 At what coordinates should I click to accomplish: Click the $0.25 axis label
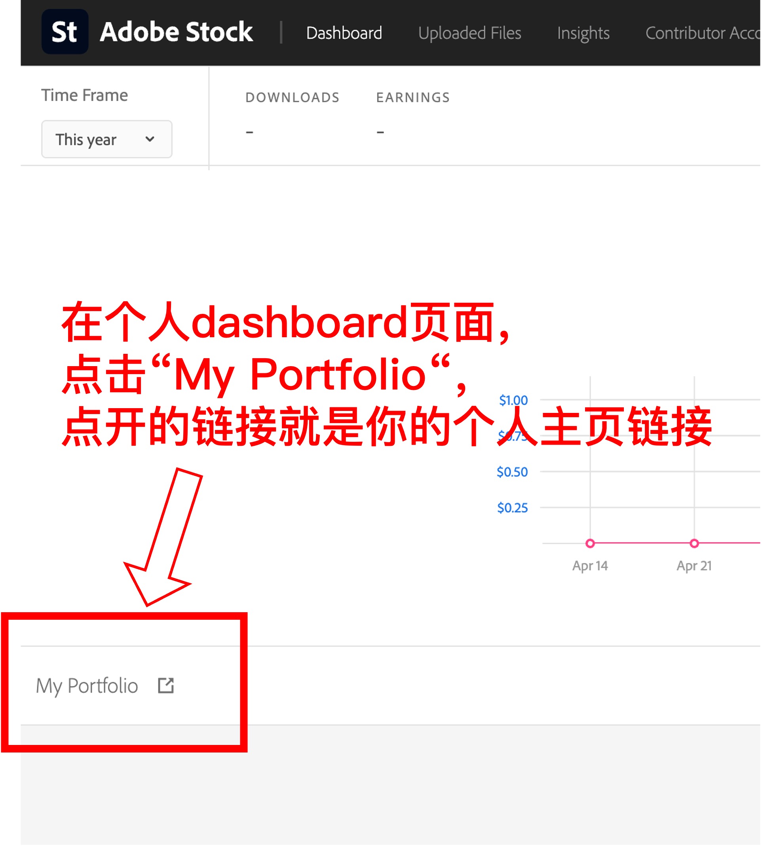513,508
